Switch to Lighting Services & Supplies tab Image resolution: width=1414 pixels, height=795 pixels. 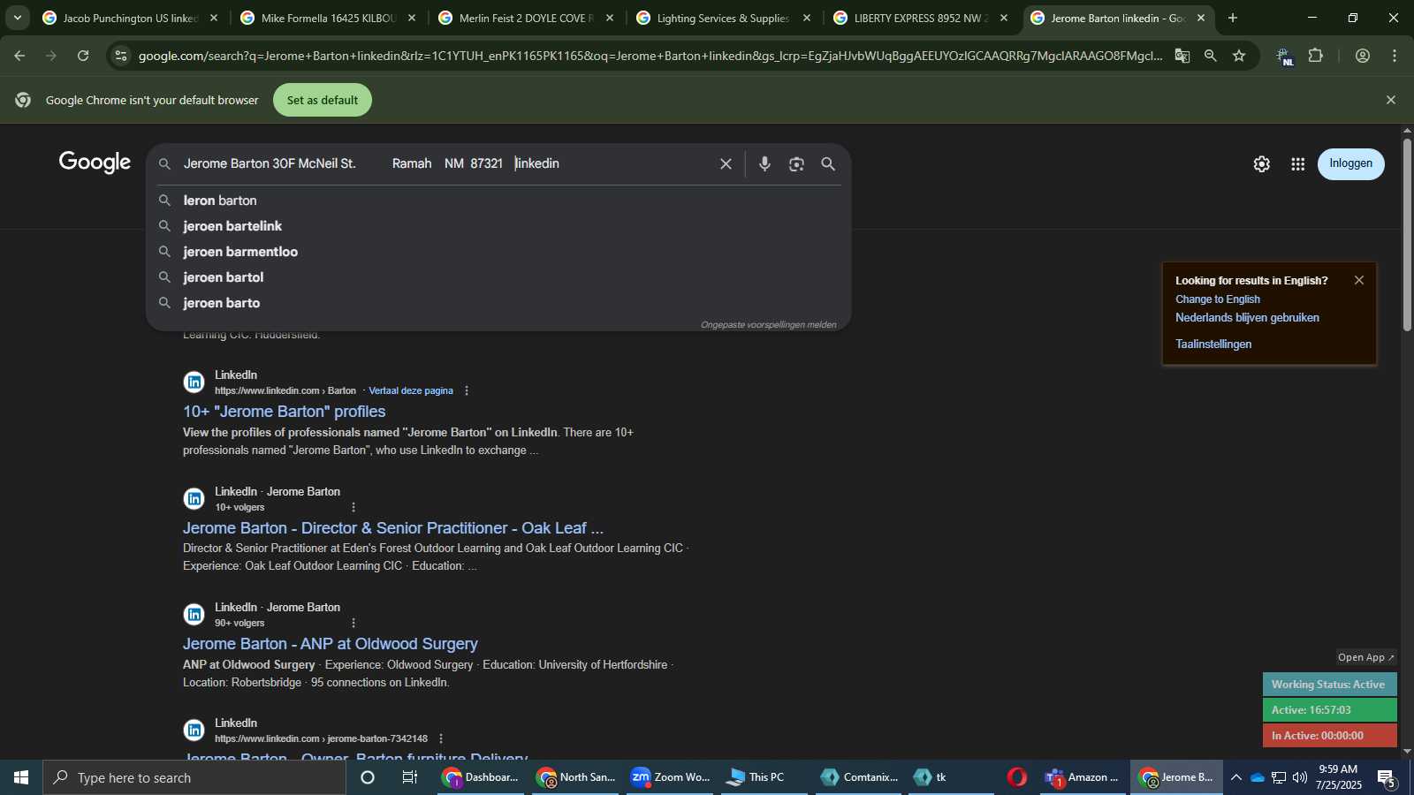click(723, 18)
